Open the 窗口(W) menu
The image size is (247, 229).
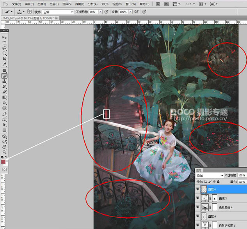[131, 4]
